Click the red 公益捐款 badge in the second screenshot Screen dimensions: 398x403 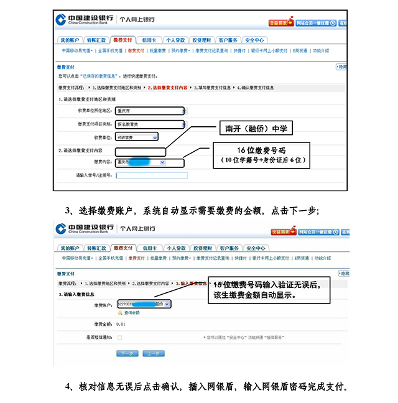point(284,232)
